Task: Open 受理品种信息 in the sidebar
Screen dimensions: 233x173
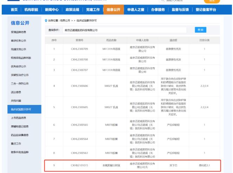Action: point(18,32)
